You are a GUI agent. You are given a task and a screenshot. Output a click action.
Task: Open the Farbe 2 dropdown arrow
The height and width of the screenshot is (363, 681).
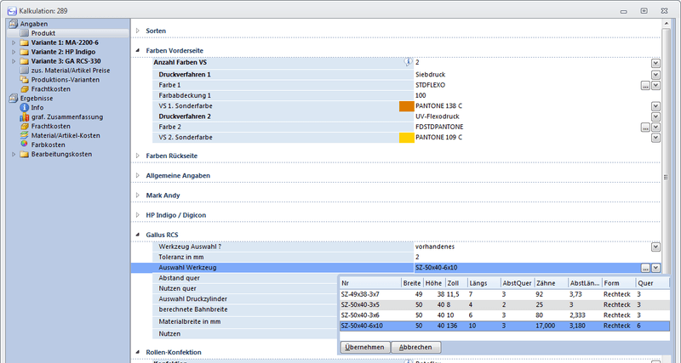tap(655, 127)
